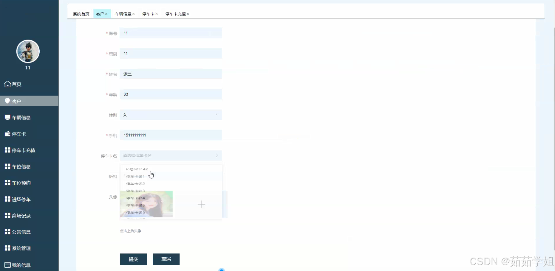Open 停车卡充值 from the sidebar

(x=7, y=150)
